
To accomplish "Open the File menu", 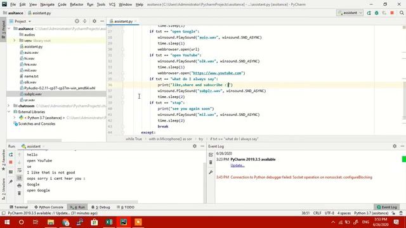I will tap(13, 4).
